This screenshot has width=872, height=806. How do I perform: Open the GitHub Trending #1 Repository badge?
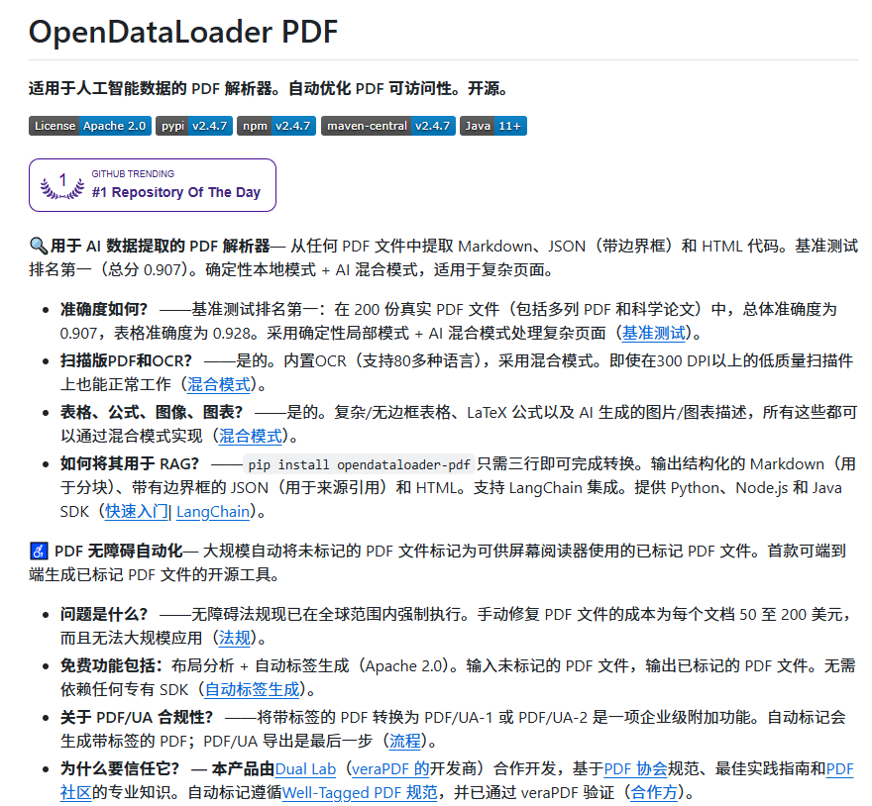pos(153,185)
